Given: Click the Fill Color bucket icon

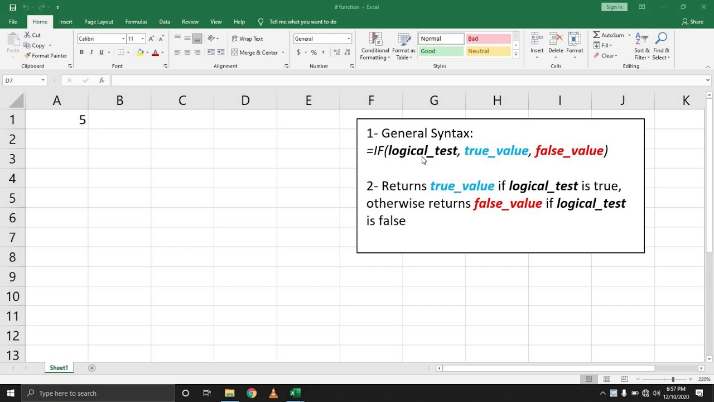Looking at the screenshot, I should [140, 52].
